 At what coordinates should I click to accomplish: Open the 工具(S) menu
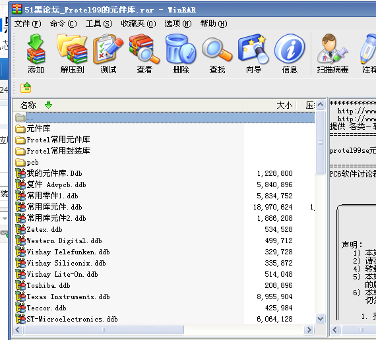tap(99, 24)
